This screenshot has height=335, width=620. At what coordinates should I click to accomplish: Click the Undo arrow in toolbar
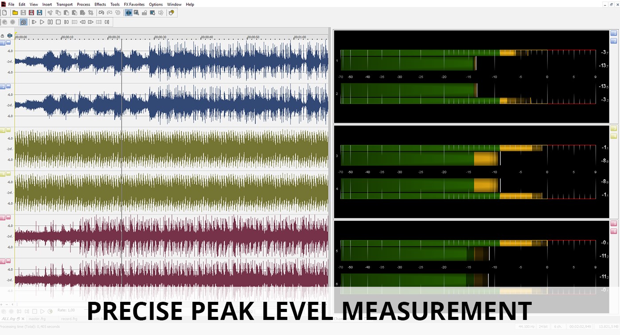point(101,13)
